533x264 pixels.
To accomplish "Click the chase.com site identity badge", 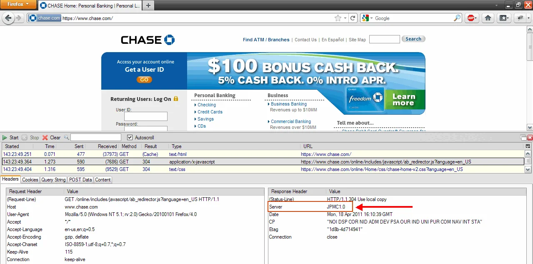I will [45, 18].
